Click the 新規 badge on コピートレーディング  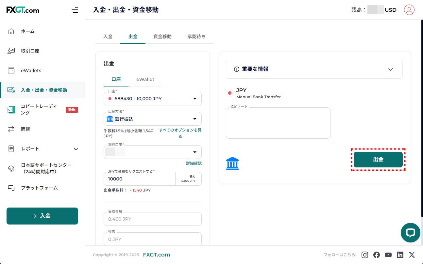click(x=72, y=110)
